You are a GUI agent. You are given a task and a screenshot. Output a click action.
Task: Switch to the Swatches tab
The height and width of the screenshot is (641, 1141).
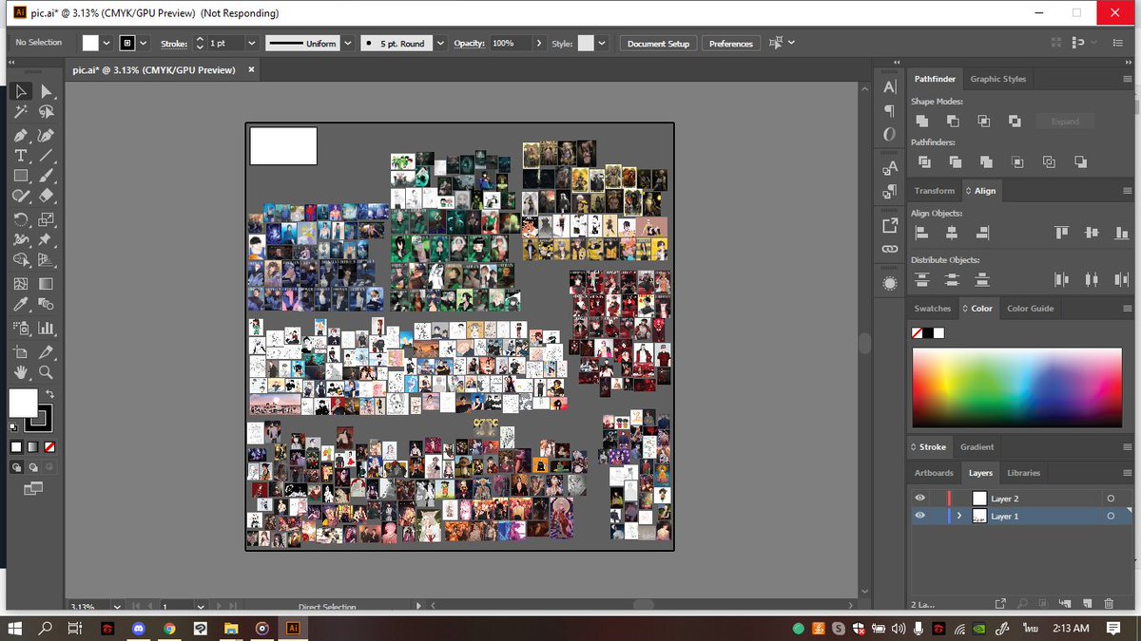point(932,309)
